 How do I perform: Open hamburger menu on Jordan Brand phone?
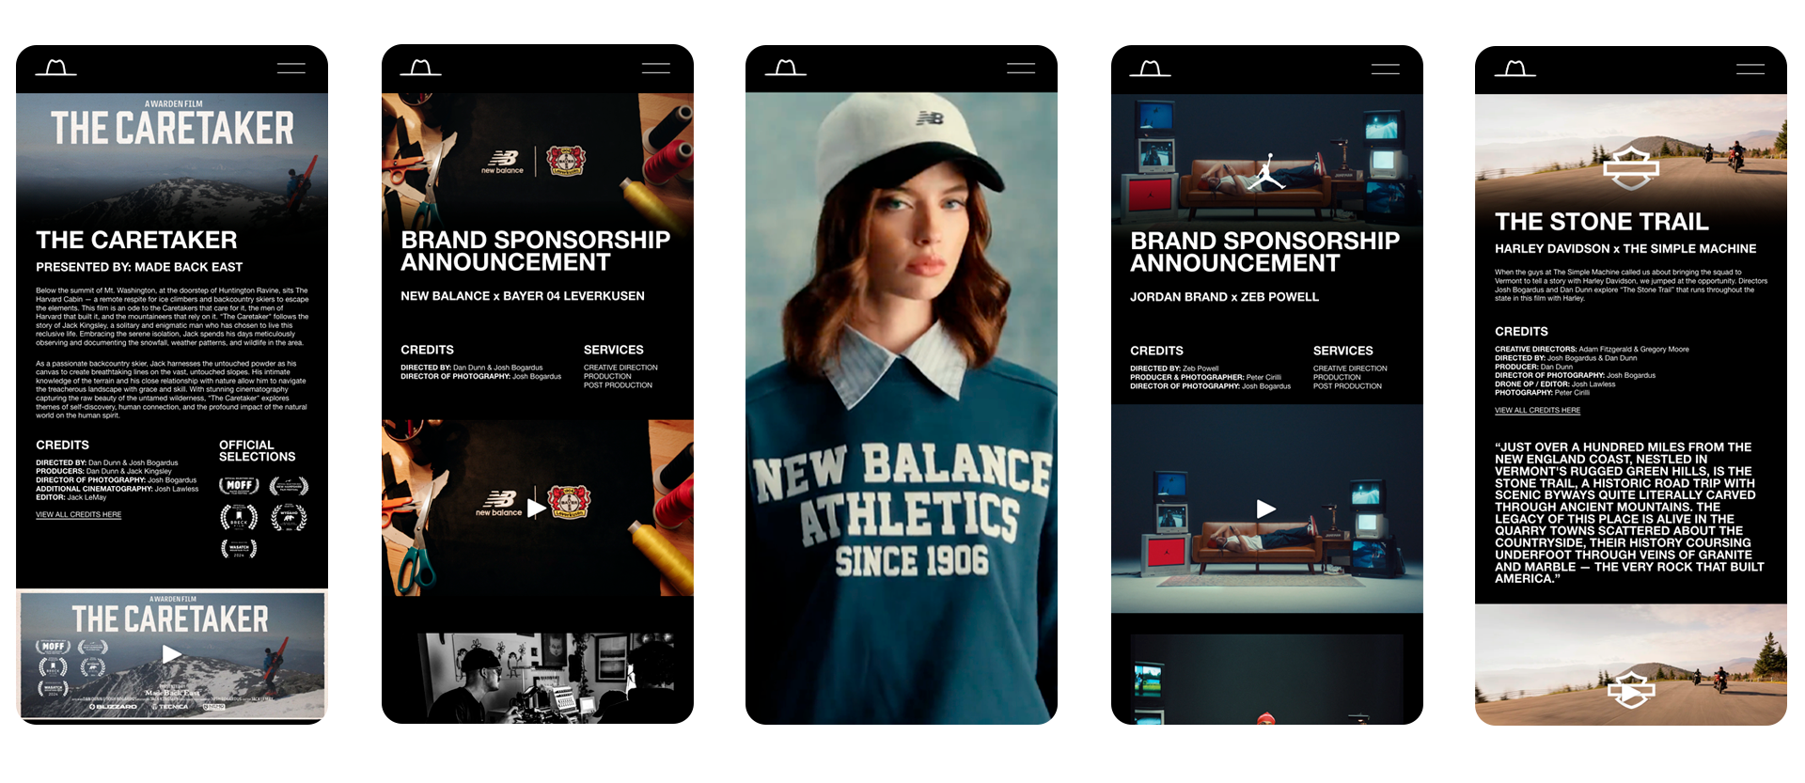tap(1386, 69)
